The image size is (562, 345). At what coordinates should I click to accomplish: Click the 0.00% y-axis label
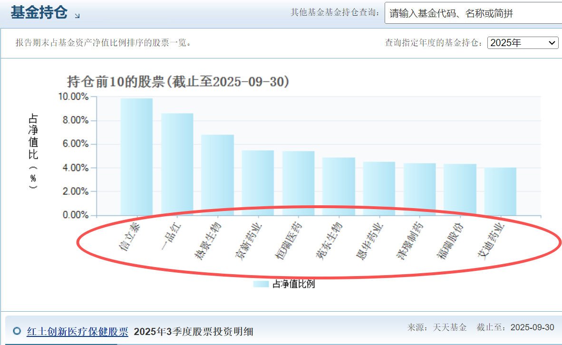pyautogui.click(x=75, y=215)
